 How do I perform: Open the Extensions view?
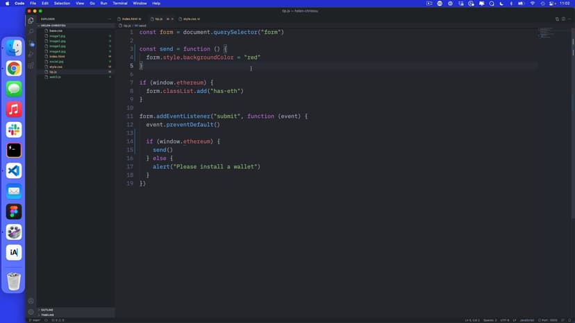point(31,66)
